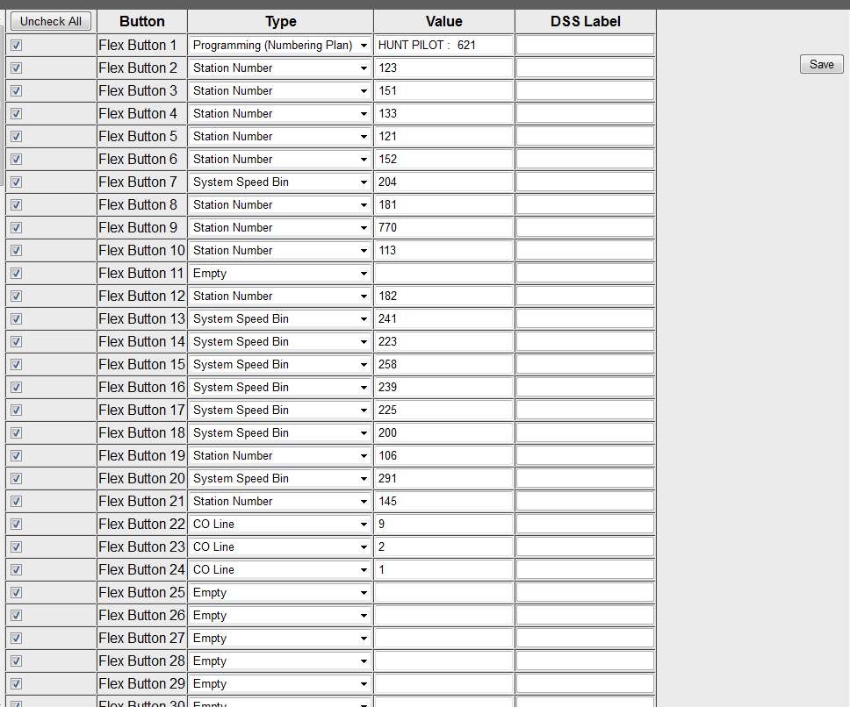Uncheck the Flex Button 28 row checkbox
This screenshot has height=707, width=850.
17,661
